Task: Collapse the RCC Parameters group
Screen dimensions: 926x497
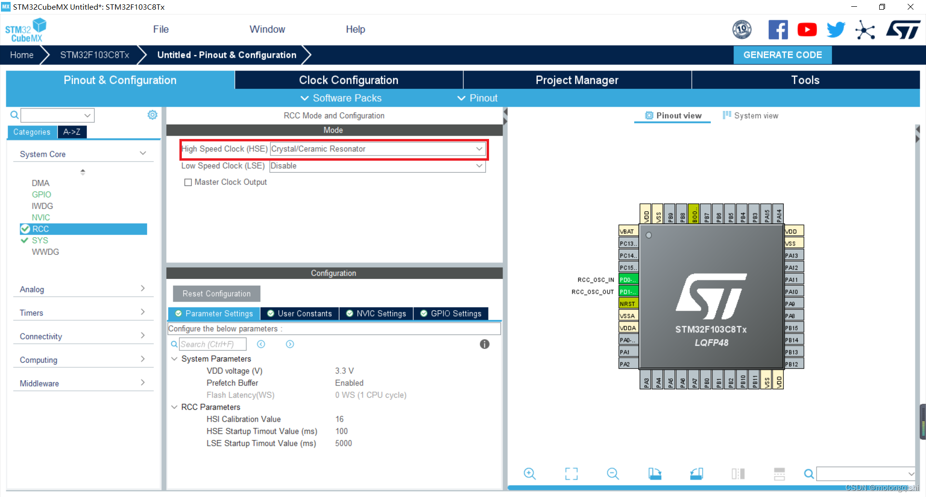Action: (175, 407)
